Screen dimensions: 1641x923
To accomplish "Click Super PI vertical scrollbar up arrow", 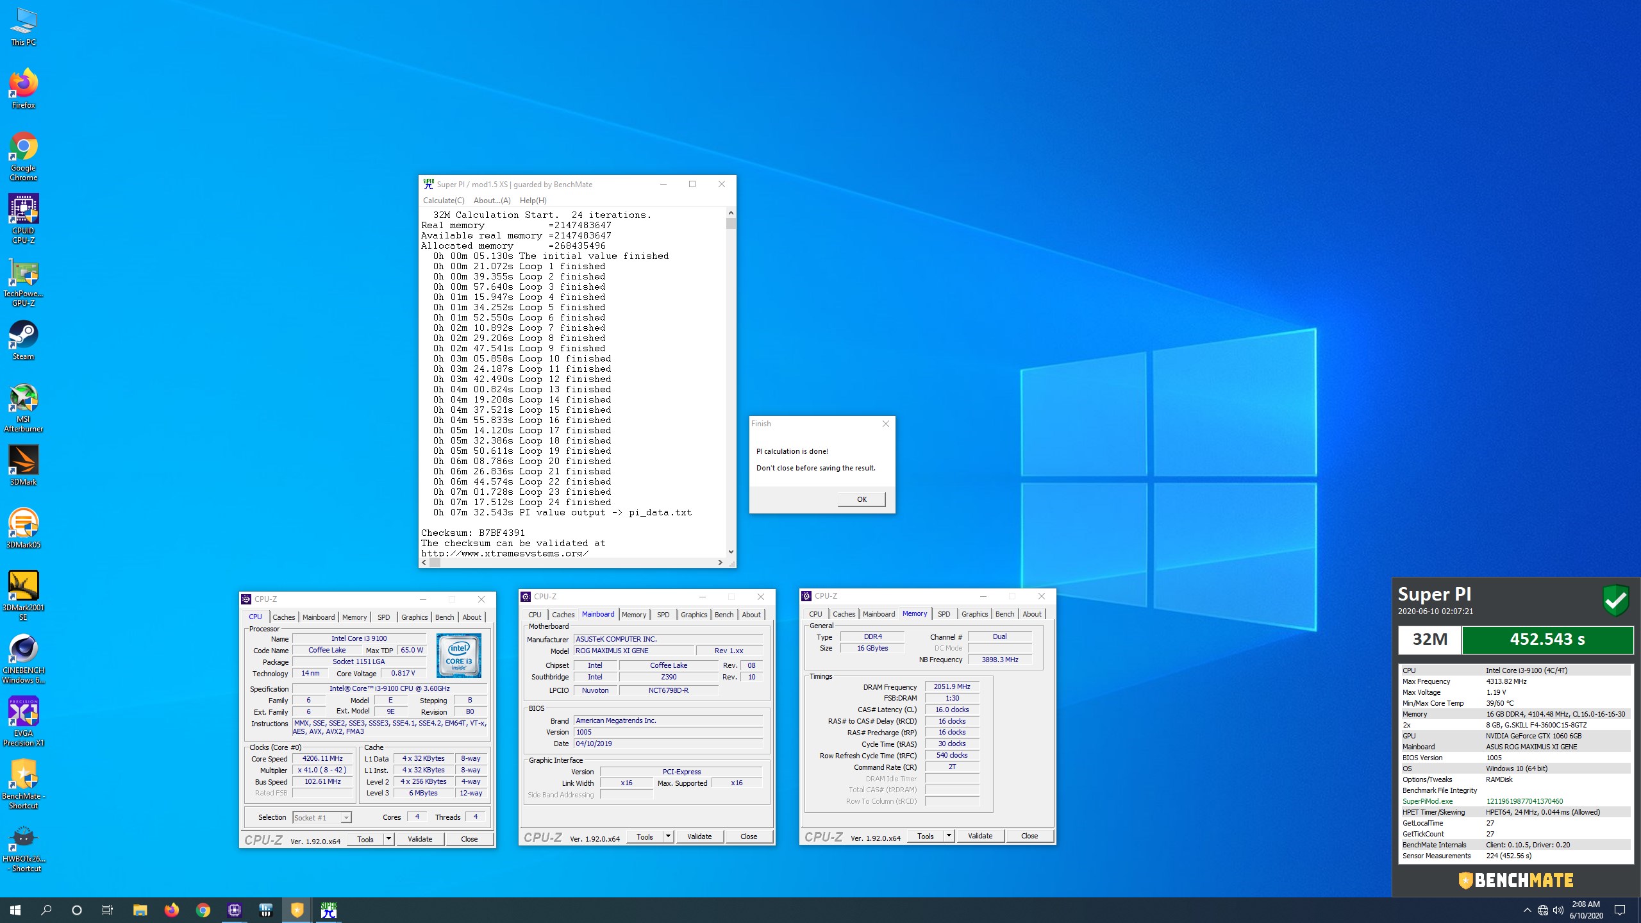I will 731,213.
